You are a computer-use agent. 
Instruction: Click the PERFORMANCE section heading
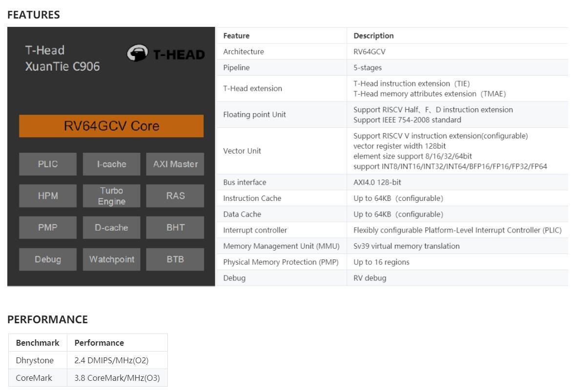[x=47, y=320]
